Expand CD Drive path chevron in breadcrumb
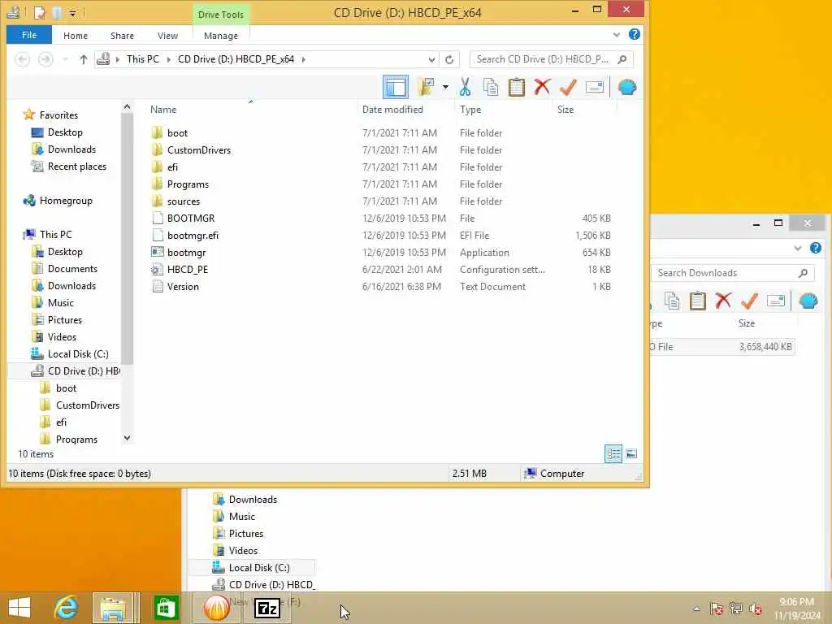 click(304, 59)
